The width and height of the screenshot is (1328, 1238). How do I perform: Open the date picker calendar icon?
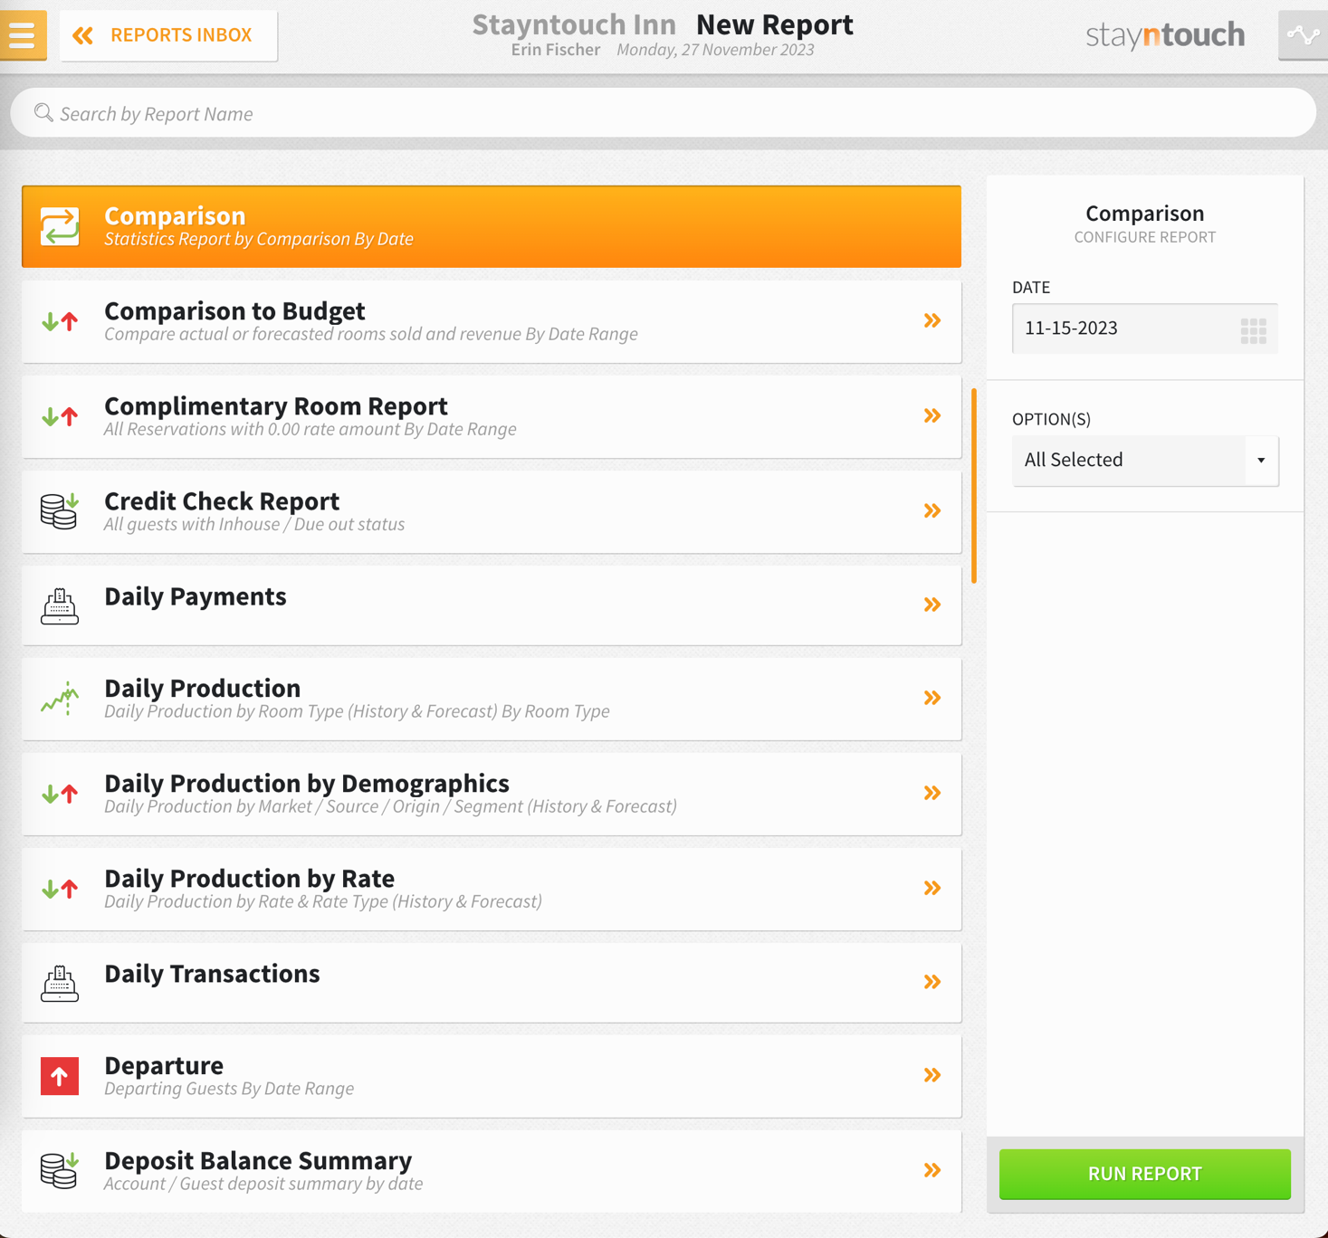click(x=1254, y=330)
